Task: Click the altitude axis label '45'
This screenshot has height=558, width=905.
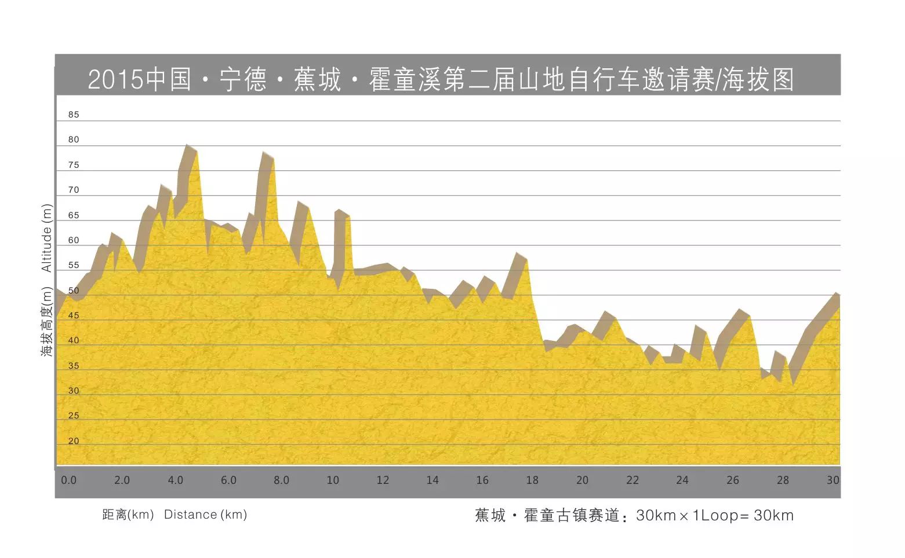Action: (x=74, y=315)
